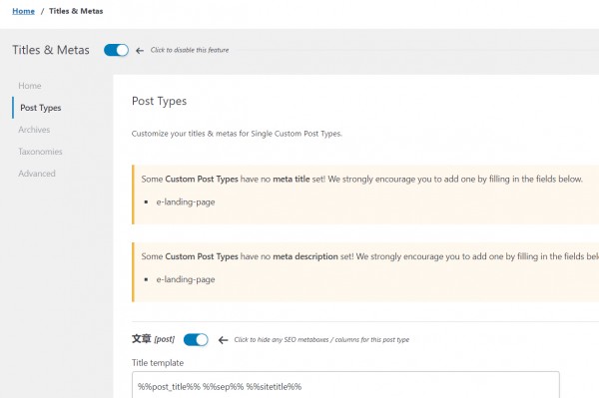Select Post Types in the sidebar
Viewport: 599px width, 398px height.
point(41,108)
